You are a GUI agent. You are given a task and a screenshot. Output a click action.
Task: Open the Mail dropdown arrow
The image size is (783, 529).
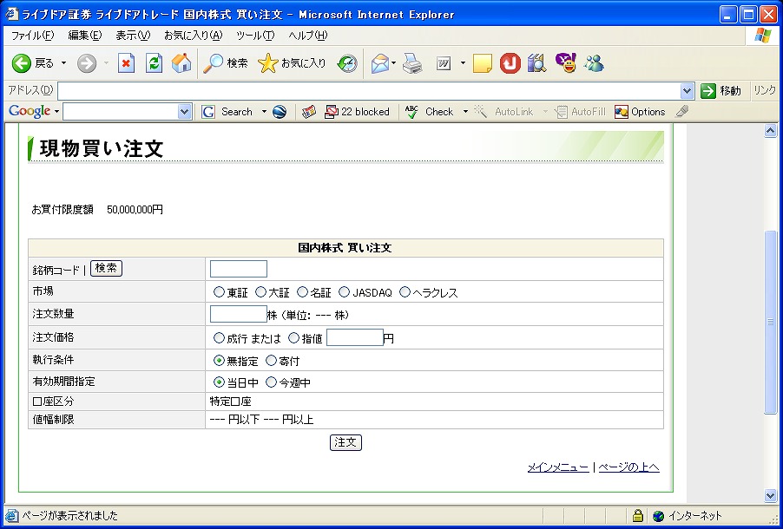(393, 63)
